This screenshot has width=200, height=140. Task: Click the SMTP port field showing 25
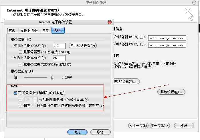pos(59,58)
